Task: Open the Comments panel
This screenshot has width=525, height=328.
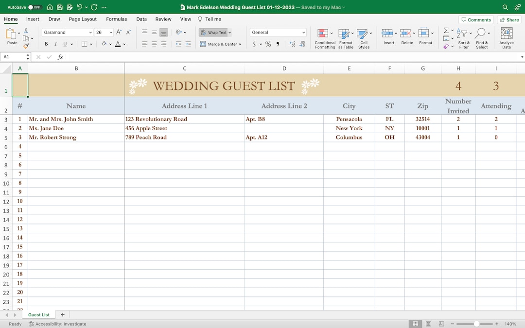Action: pos(476,19)
